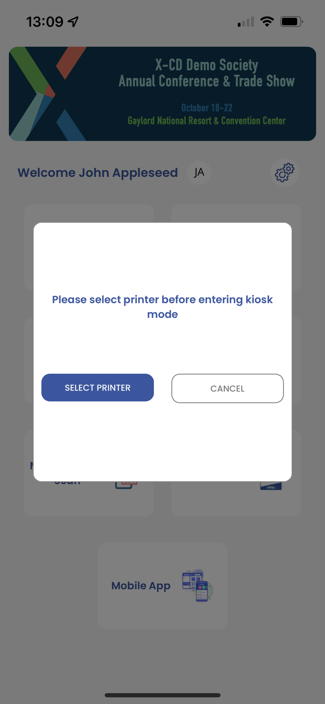Tap the October 18-22 date in the banner
The width and height of the screenshot is (325, 704).
207,108
